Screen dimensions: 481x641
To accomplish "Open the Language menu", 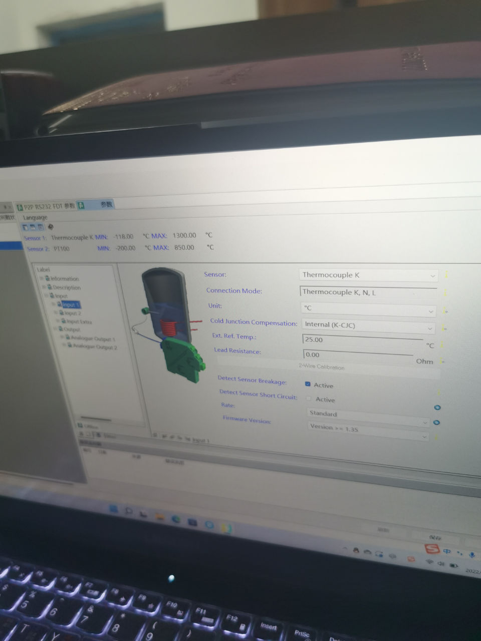I will coord(35,217).
